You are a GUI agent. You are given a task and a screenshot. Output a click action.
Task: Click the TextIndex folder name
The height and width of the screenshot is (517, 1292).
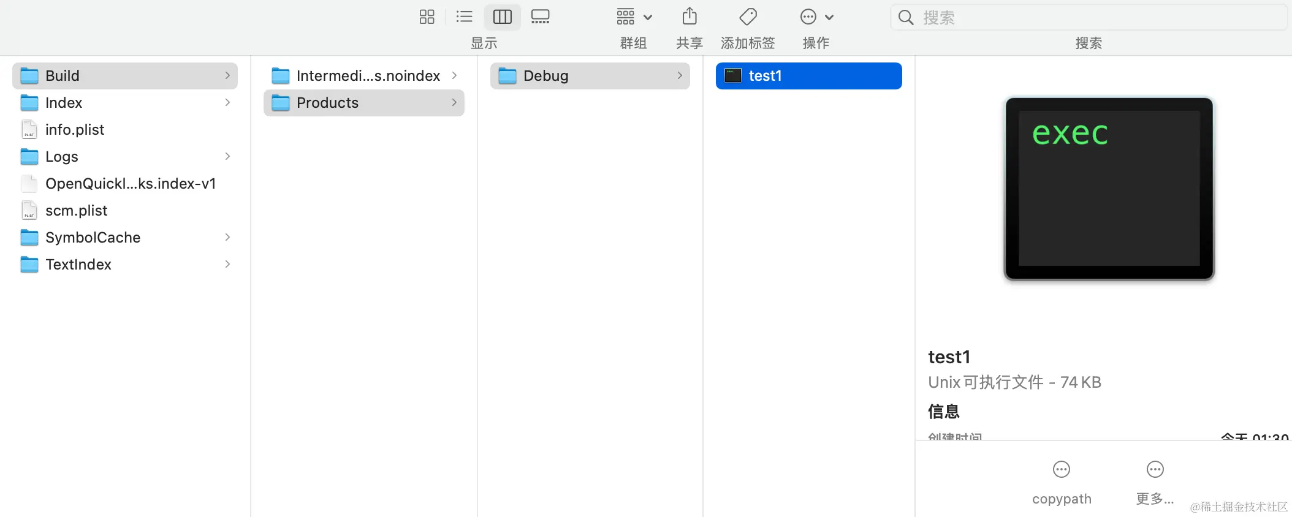tap(78, 265)
